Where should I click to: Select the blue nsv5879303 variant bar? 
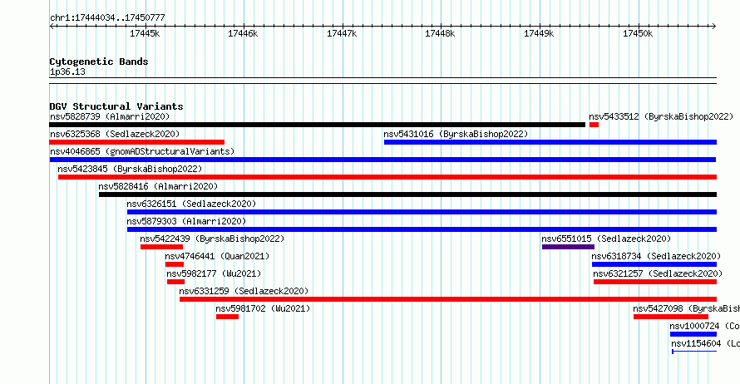pos(422,229)
